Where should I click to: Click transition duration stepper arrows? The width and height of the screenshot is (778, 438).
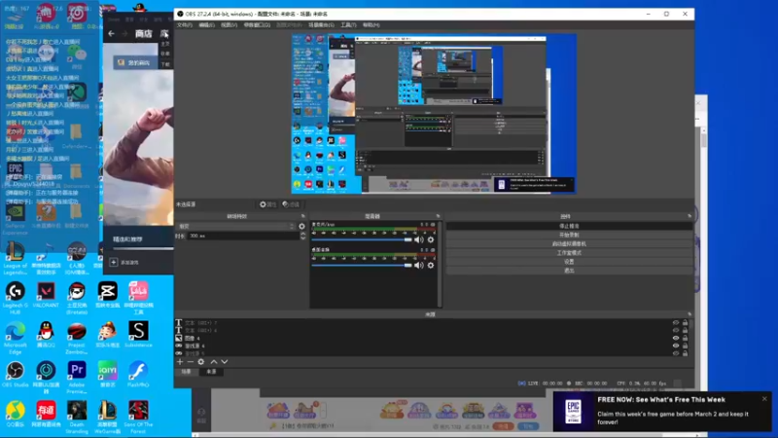302,236
